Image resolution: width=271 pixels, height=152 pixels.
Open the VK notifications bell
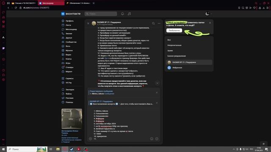122,14
